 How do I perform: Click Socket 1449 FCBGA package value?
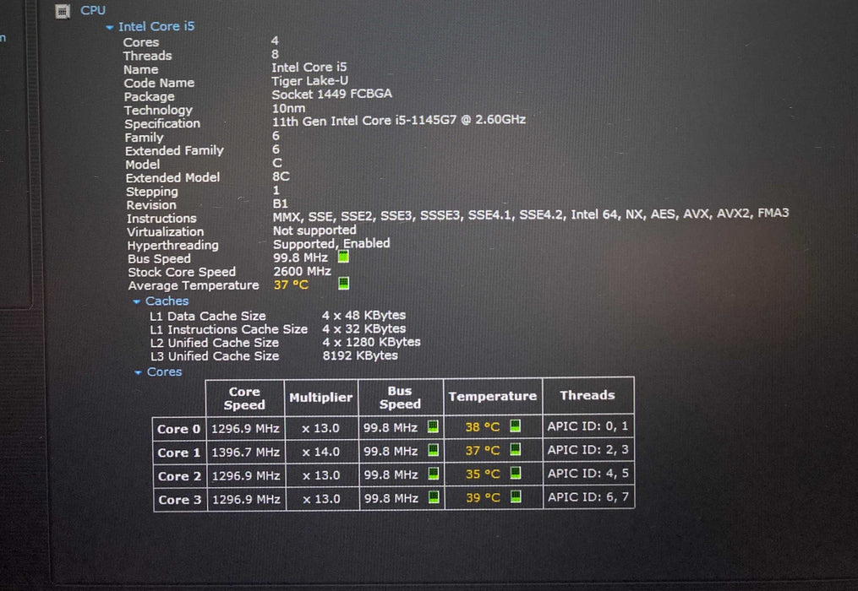pos(331,94)
